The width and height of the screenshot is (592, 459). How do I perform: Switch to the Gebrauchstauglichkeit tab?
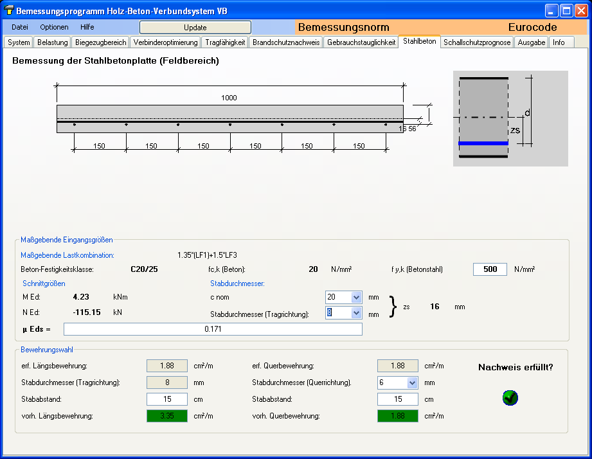[361, 42]
